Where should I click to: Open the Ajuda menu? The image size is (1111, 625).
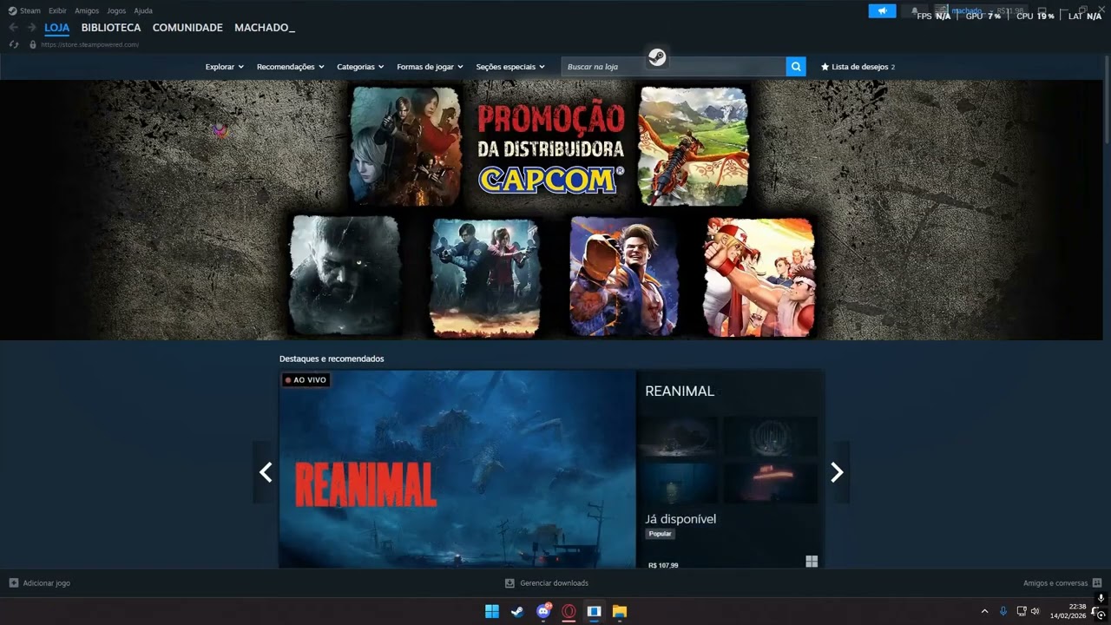tap(143, 11)
